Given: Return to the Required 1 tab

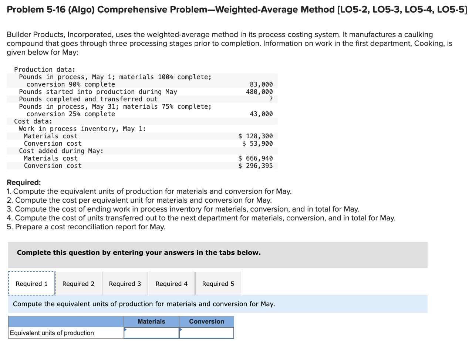Looking at the screenshot, I should [31, 284].
